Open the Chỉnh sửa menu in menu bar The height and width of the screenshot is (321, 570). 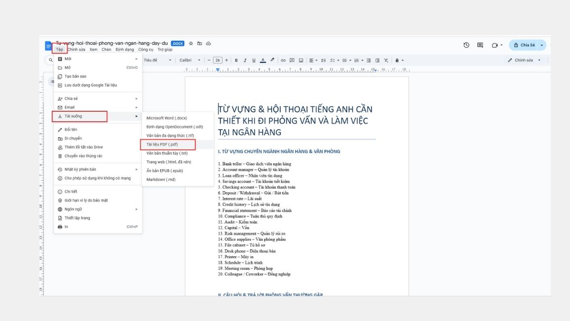76,49
